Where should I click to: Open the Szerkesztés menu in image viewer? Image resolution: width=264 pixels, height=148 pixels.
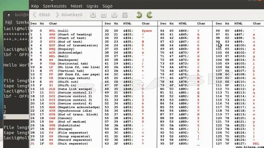pos(54,6)
